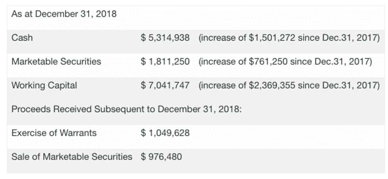Click the Exercise of Warrants label

[54, 133]
